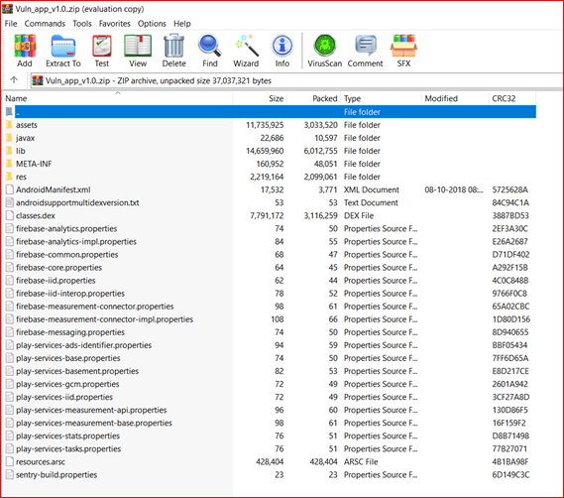Select play-services-measurement-api.properties row
This screenshot has height=498, width=564.
pyautogui.click(x=270, y=410)
